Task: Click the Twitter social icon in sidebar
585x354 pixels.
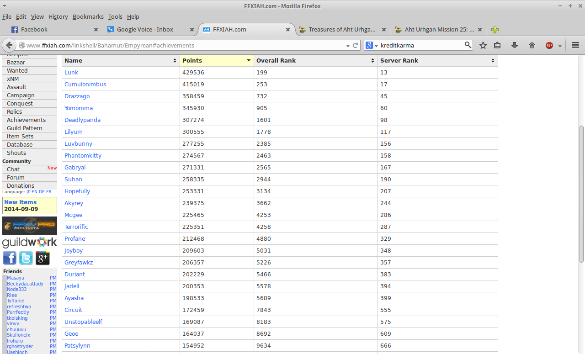Action: coord(26,258)
